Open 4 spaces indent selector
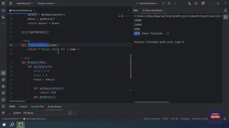The image size is (229, 128). pos(185,119)
